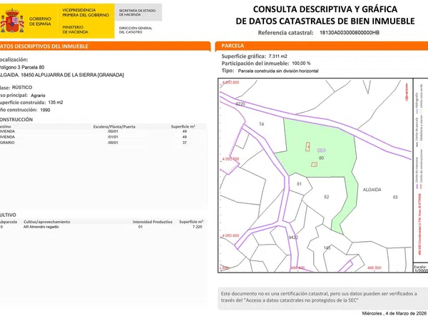Click 'Intensidad Productiva' column header
Screen dimensions: 428x321
point(153,222)
